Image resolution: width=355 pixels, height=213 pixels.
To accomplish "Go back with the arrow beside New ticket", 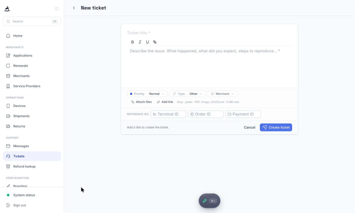I will click(74, 8).
